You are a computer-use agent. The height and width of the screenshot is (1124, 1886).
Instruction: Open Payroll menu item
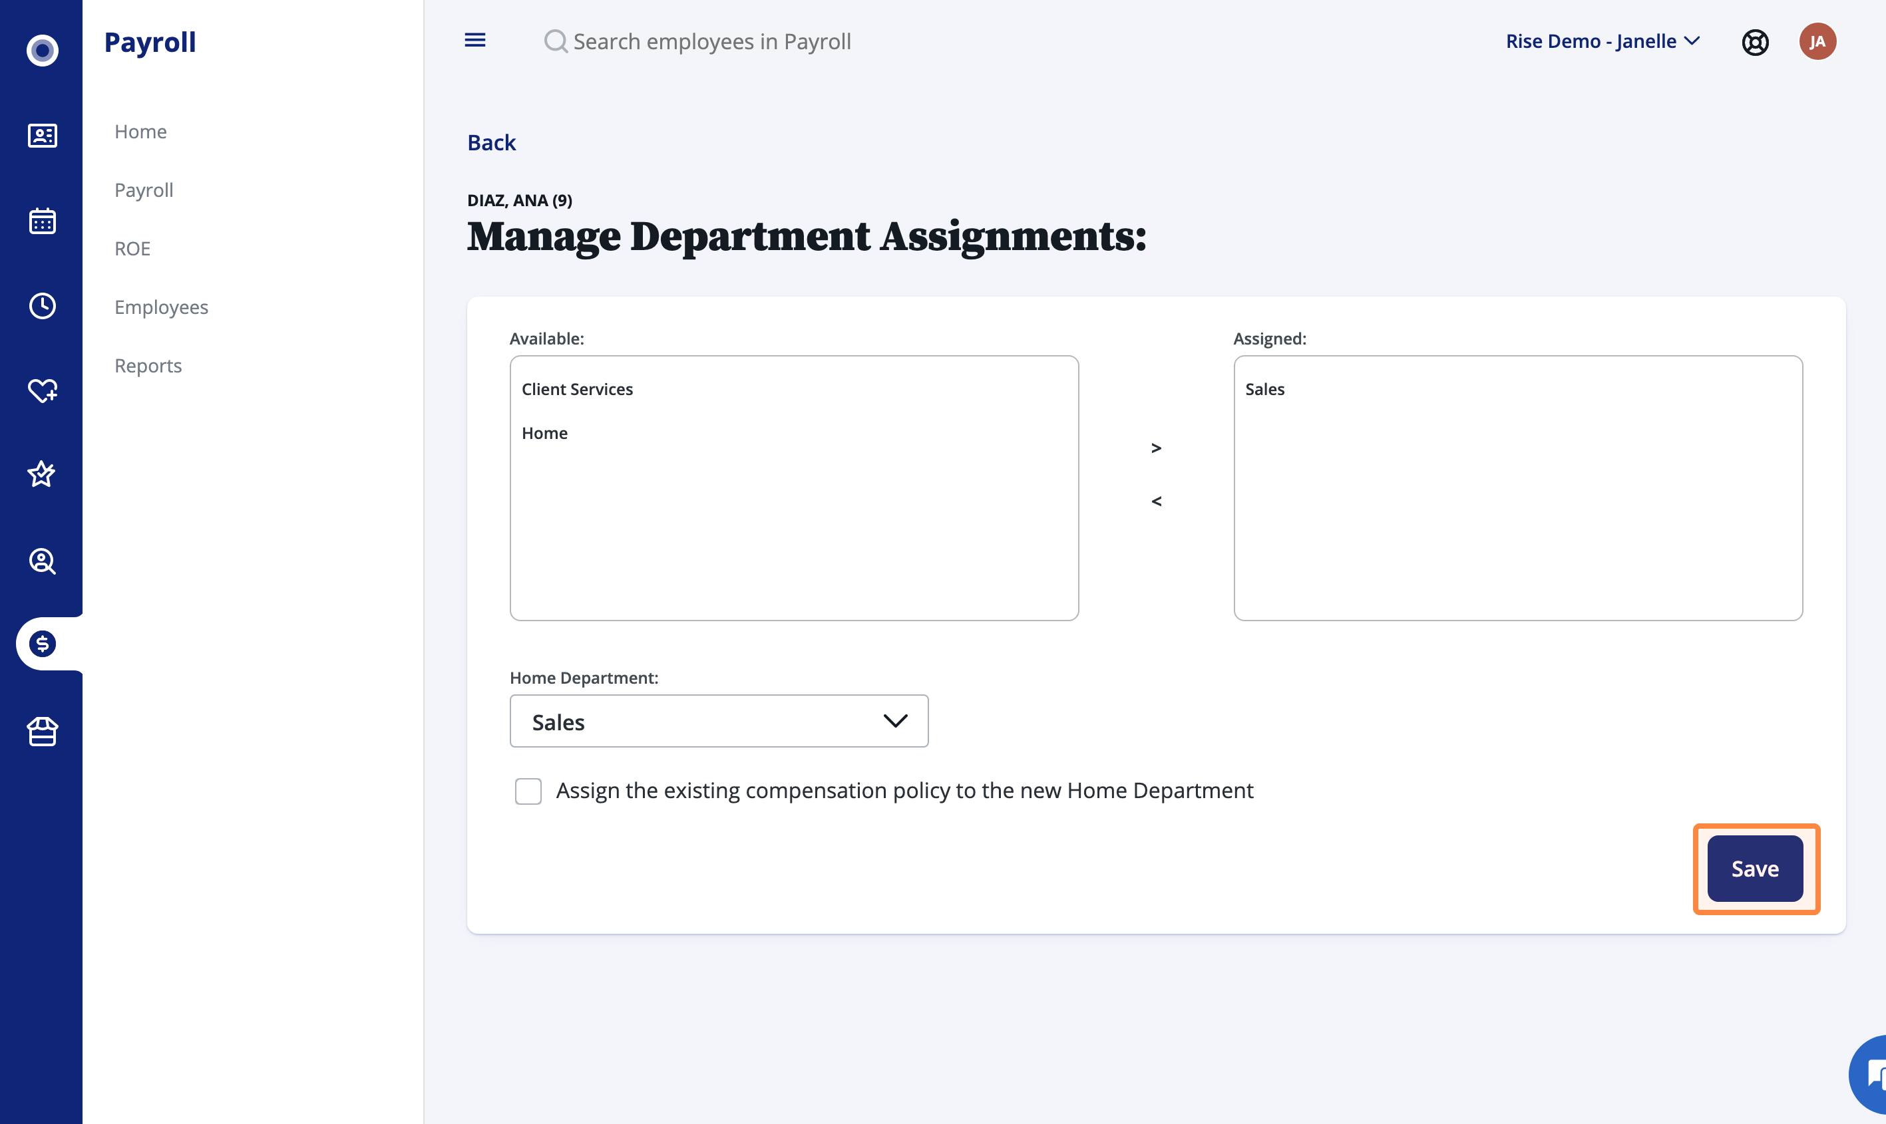click(x=144, y=190)
